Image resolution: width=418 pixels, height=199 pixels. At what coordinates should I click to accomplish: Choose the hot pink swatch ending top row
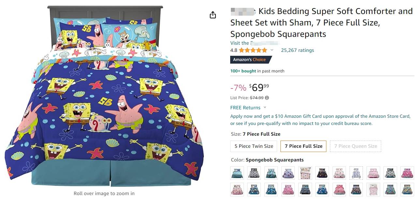click(407, 173)
